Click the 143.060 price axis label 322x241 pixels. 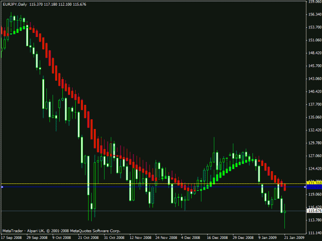[x=315, y=79]
